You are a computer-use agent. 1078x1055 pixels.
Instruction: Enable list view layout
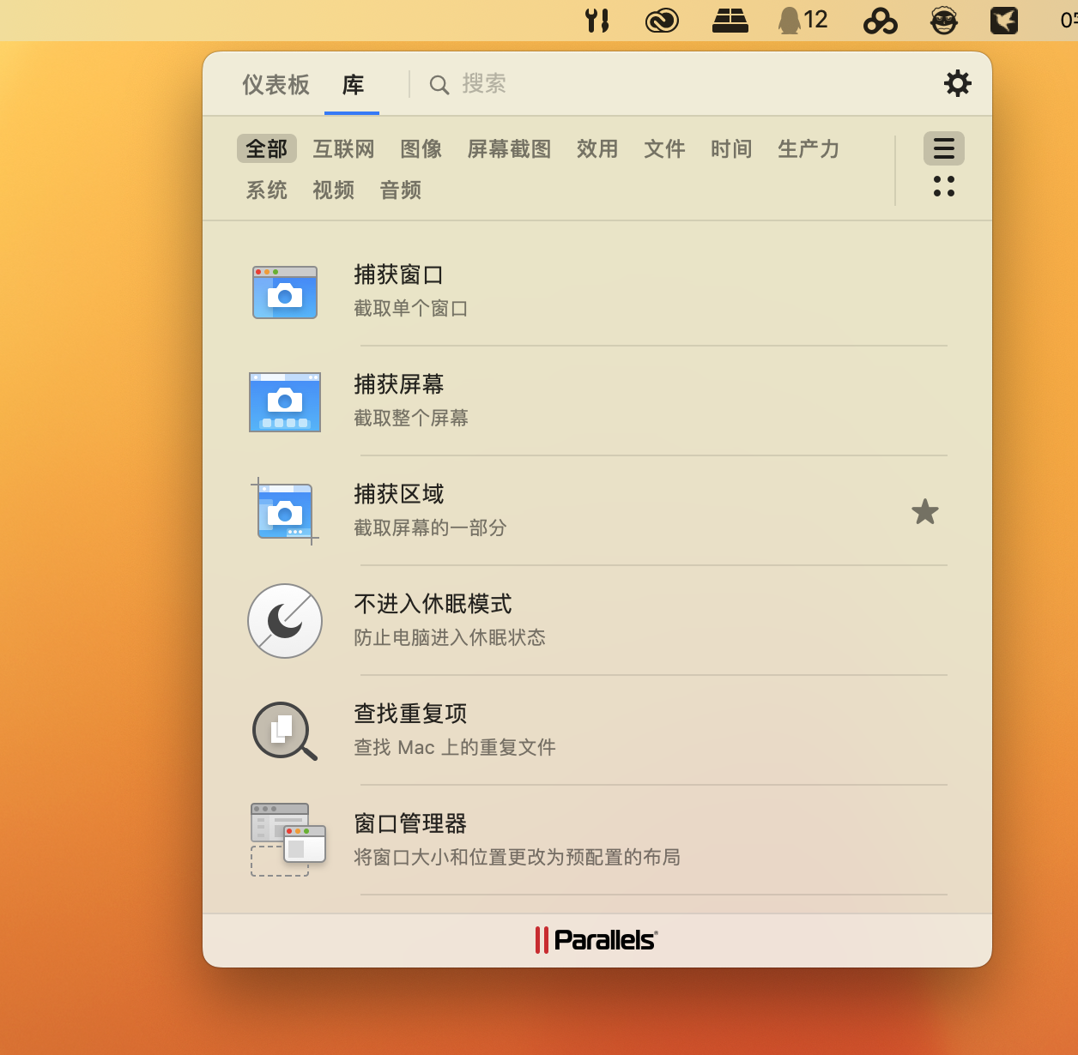943,148
